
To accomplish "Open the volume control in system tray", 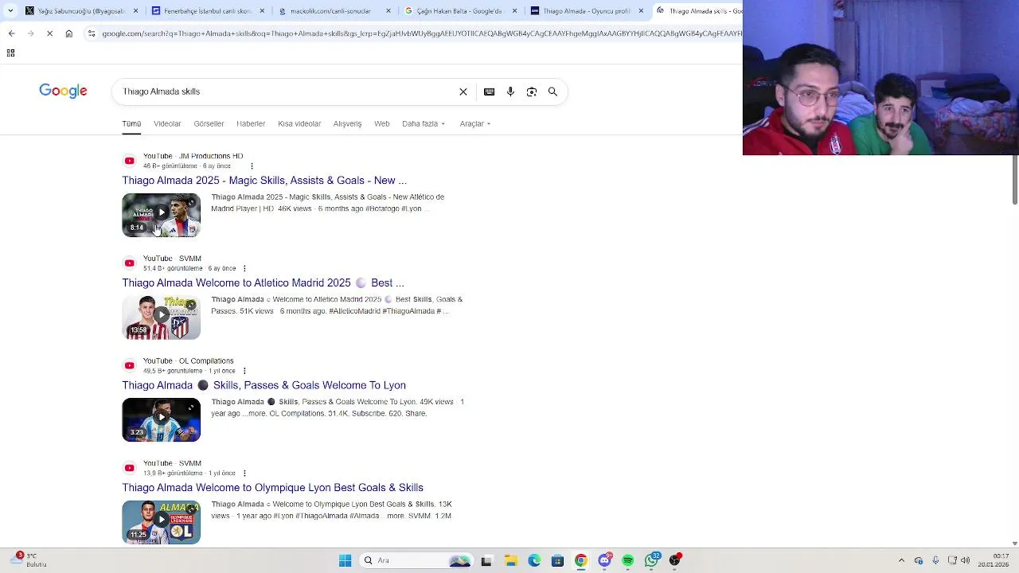I will 965,561.
